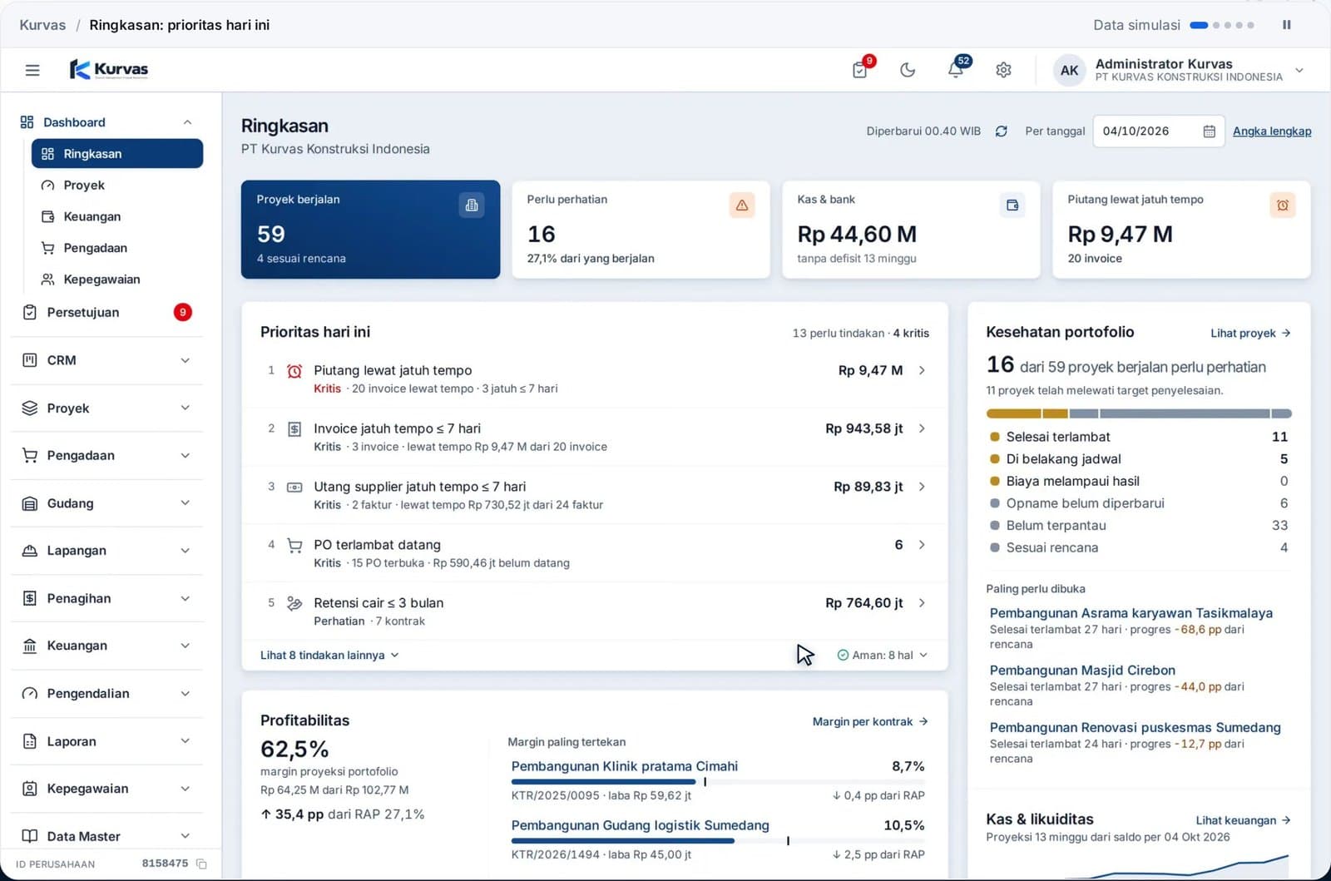Click alarm icon on Piutang lewat jatuh tempo card

pyautogui.click(x=1283, y=205)
